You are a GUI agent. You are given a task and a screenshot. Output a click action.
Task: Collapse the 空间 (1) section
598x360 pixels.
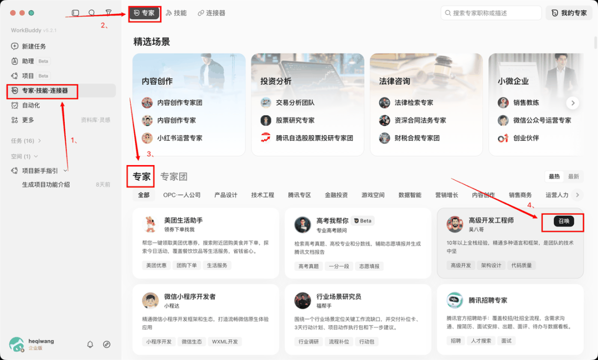(24, 156)
